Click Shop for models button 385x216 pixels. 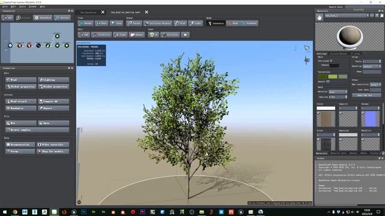pyautogui.click(x=53, y=151)
